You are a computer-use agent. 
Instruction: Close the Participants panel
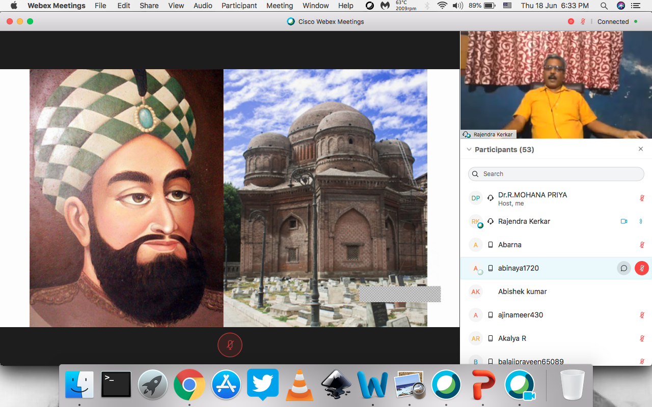click(641, 149)
